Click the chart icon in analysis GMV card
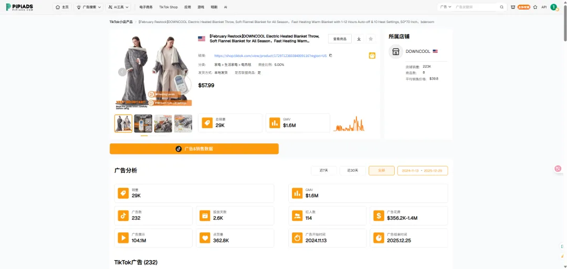Screen dimensions: 567x269 (297, 193)
